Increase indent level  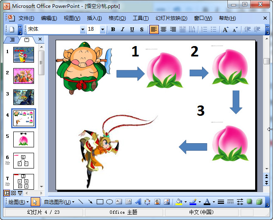257,29
